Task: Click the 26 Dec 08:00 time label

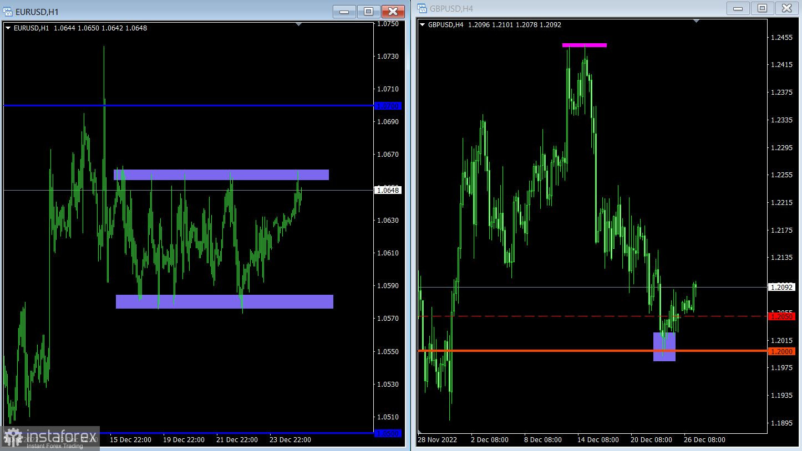Action: point(704,440)
